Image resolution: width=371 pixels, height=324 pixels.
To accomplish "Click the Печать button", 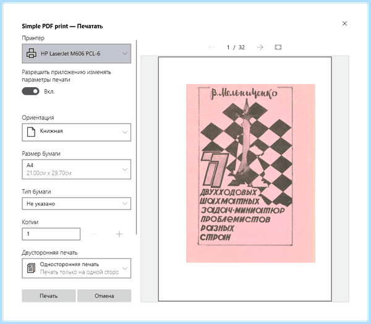I will [49, 296].
